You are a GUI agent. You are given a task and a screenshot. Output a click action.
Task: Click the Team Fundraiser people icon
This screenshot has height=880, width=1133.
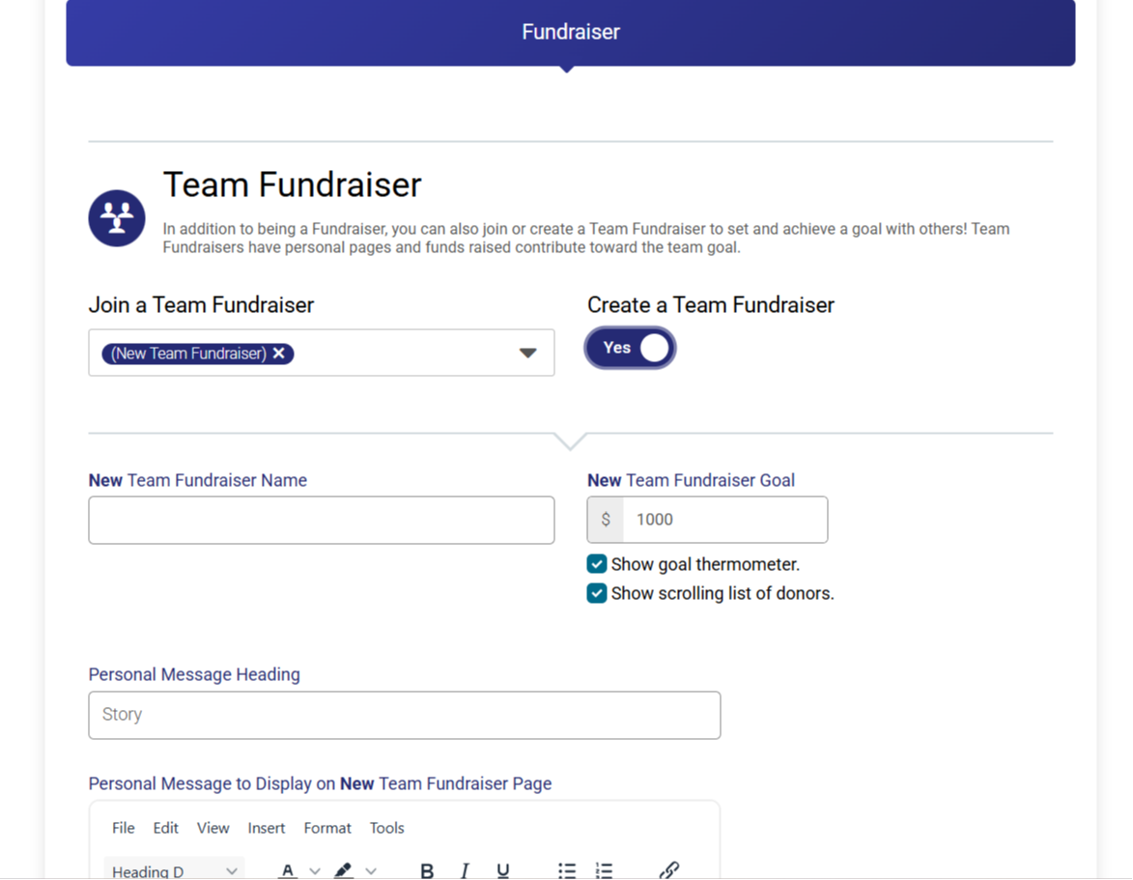pyautogui.click(x=116, y=217)
